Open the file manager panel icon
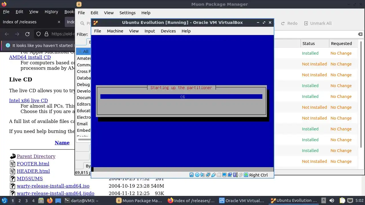 [41, 200]
